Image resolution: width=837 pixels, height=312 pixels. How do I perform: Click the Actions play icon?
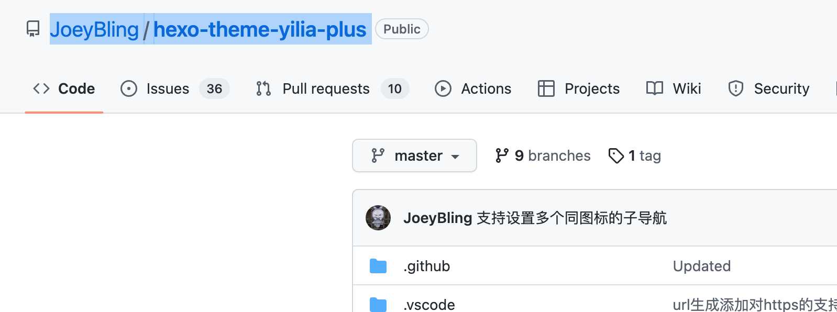(x=443, y=88)
